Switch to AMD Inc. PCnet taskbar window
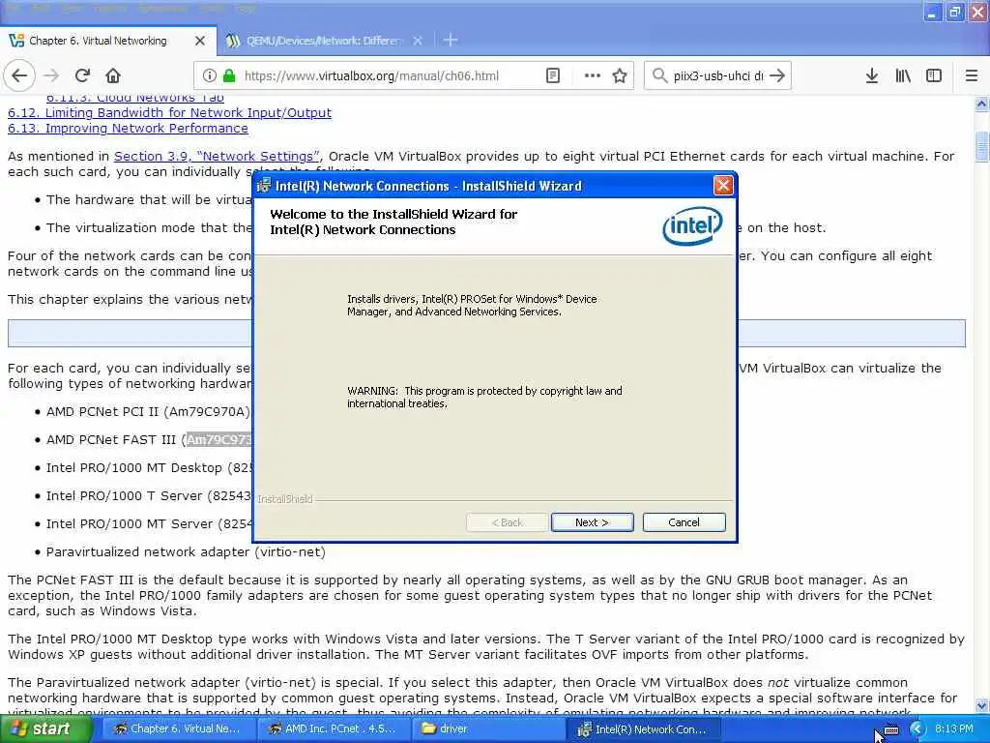 point(333,729)
